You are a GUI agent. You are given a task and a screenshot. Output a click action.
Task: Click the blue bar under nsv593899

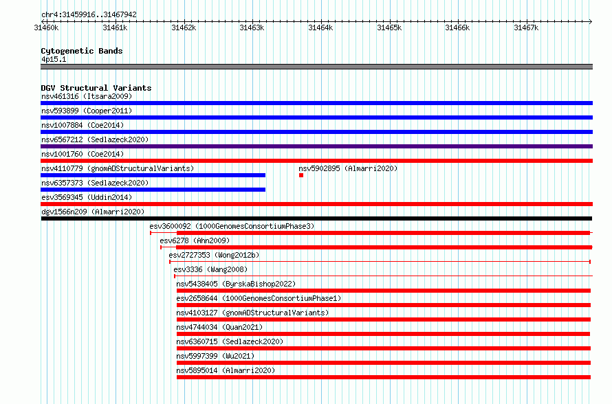coord(316,117)
